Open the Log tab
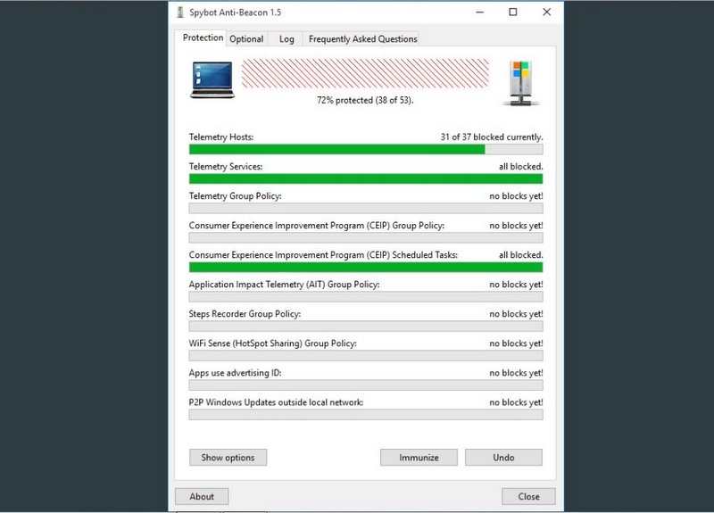Screen dimensions: 714x513 click(x=286, y=39)
